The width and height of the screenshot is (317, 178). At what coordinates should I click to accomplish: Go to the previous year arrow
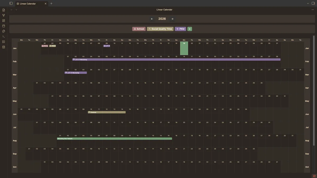pos(152,19)
